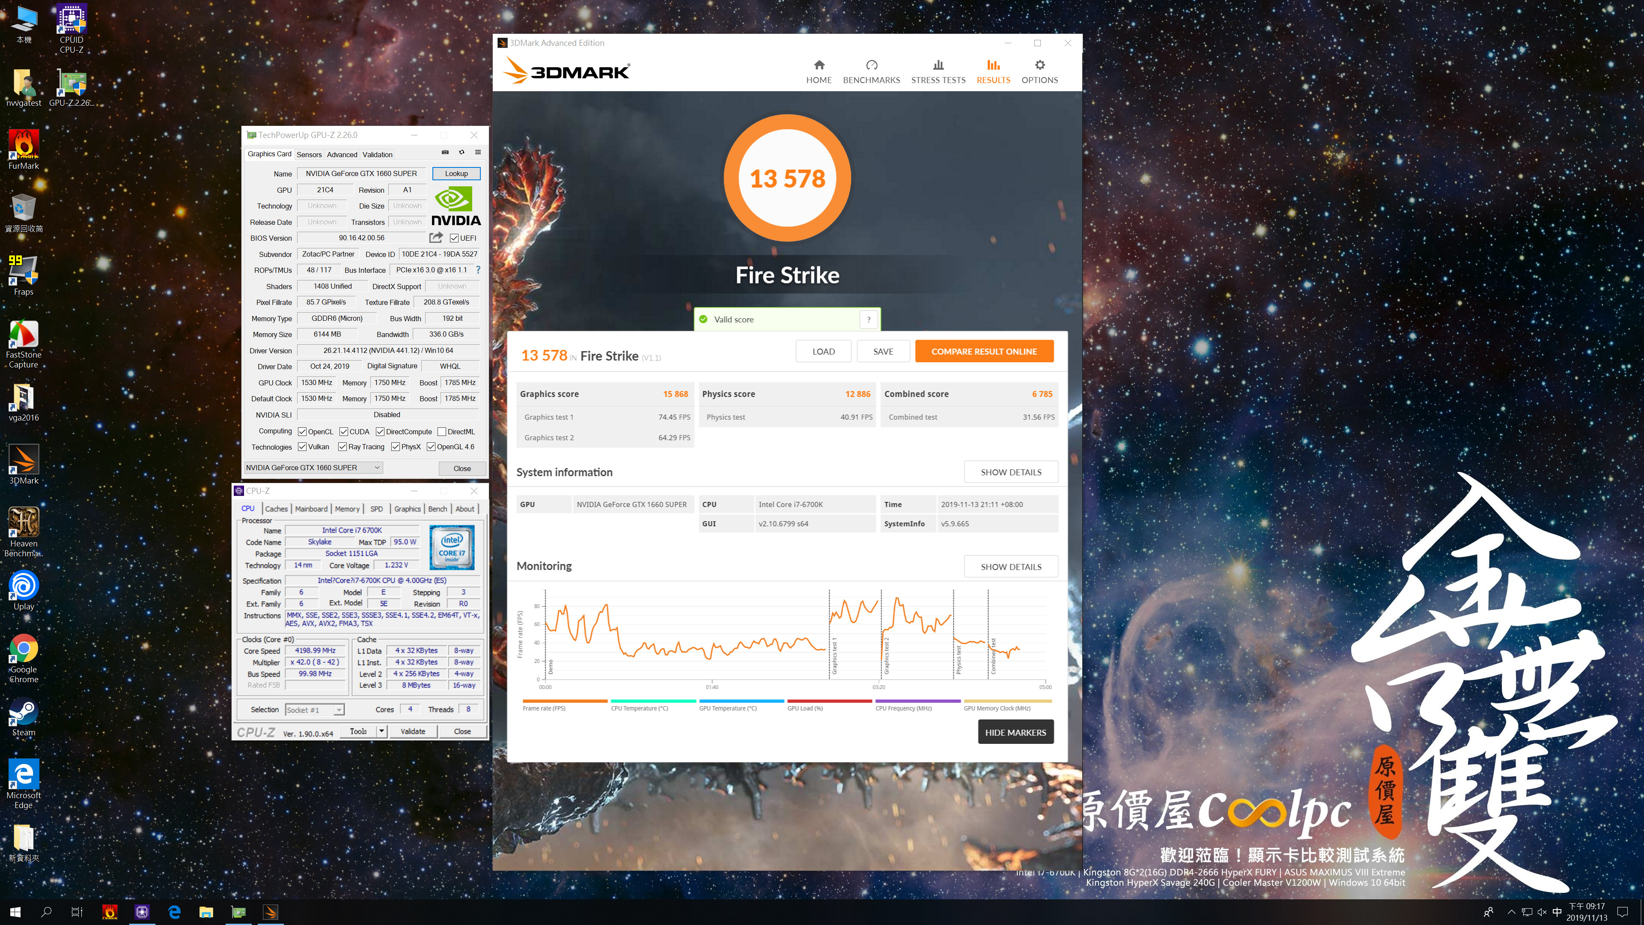Image resolution: width=1644 pixels, height=925 pixels.
Task: Click LOAD result button in 3DMark
Action: pos(823,351)
